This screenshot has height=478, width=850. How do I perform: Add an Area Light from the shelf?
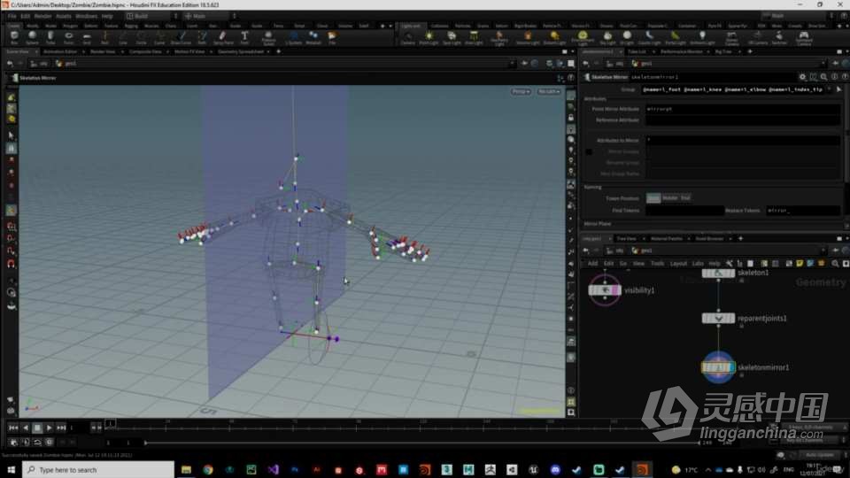pos(474,37)
